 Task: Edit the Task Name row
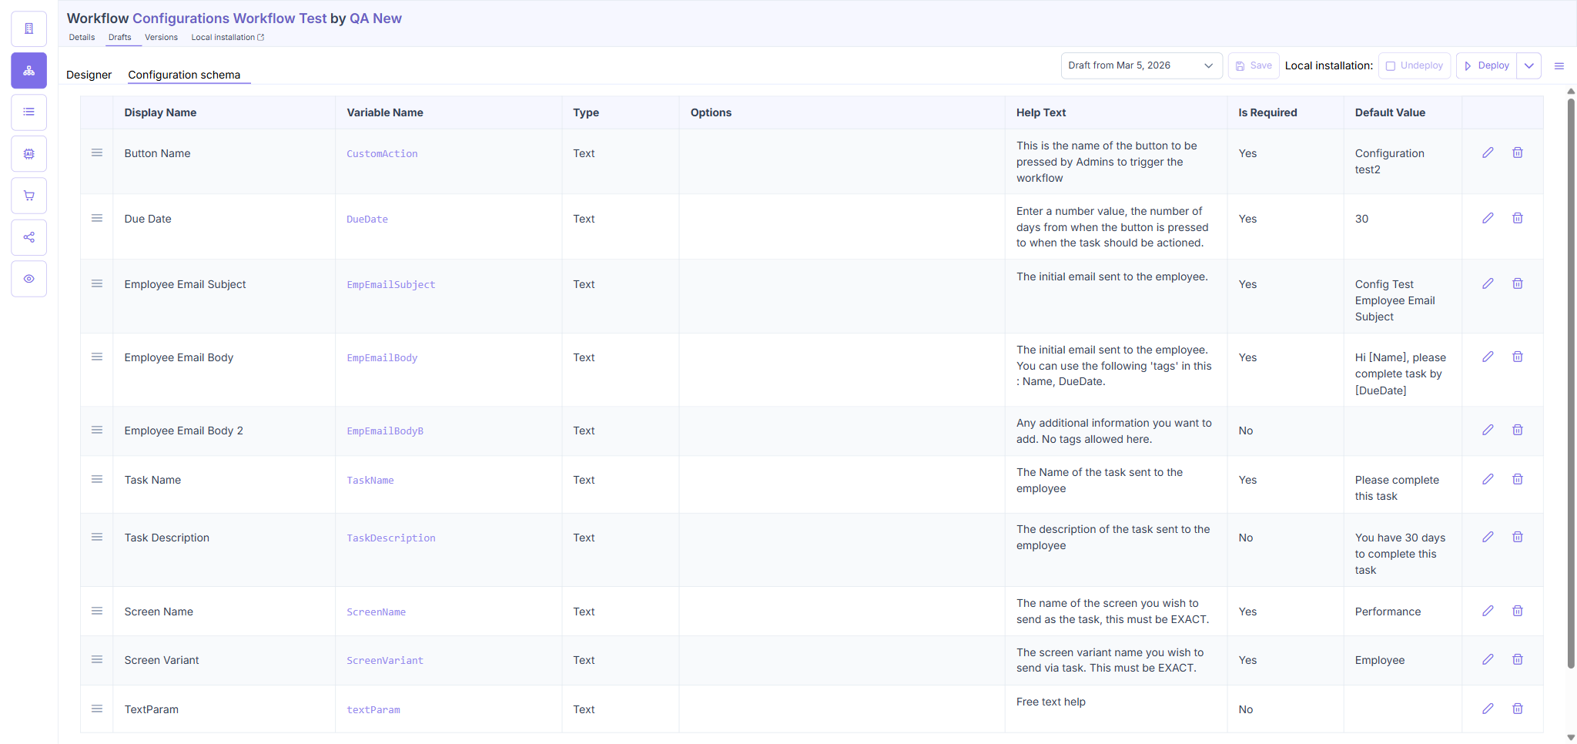1488,479
